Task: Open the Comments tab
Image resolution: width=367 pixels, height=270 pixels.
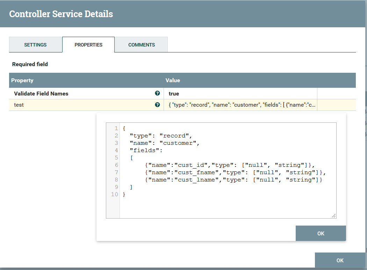Action: (142, 45)
